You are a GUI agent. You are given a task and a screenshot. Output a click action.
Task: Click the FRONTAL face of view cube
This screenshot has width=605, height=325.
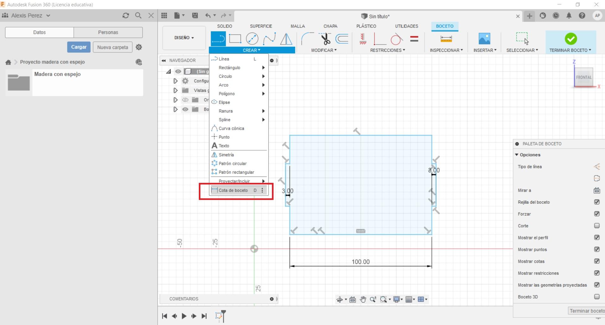coord(583,77)
